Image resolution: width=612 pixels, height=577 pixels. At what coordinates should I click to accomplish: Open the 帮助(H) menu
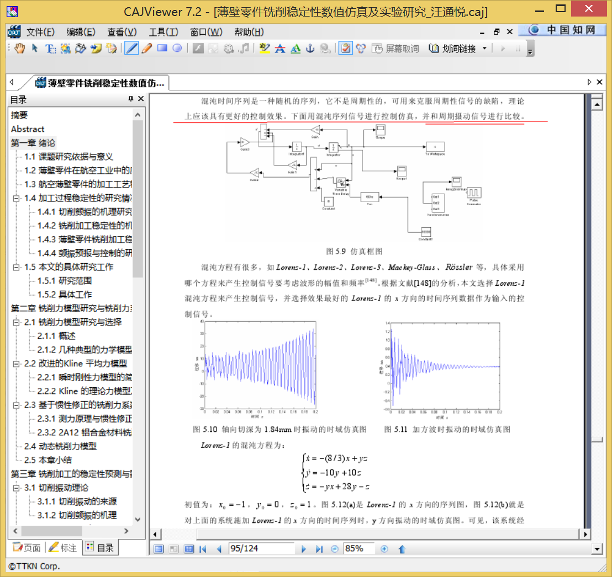coord(249,32)
